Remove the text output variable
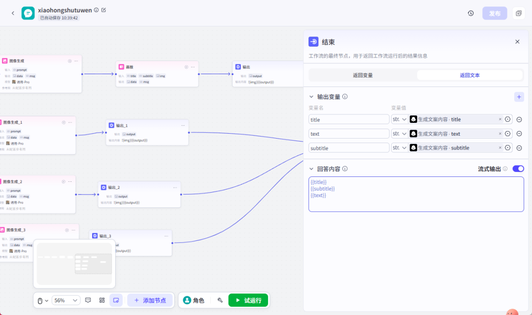Viewport: 532px width, 315px height. coord(519,134)
